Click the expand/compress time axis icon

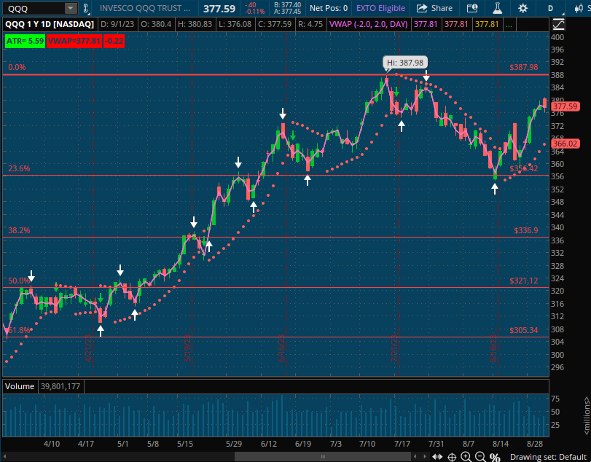pyautogui.click(x=437, y=457)
